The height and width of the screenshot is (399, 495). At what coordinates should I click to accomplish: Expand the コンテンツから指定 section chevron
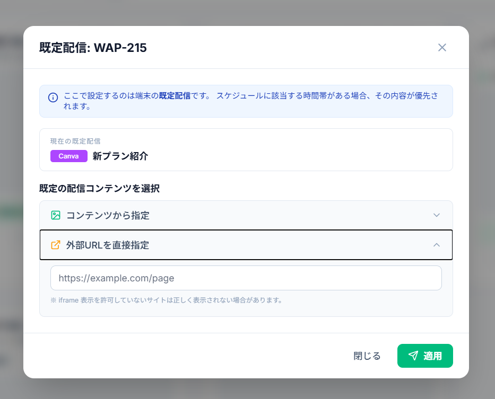coord(436,215)
